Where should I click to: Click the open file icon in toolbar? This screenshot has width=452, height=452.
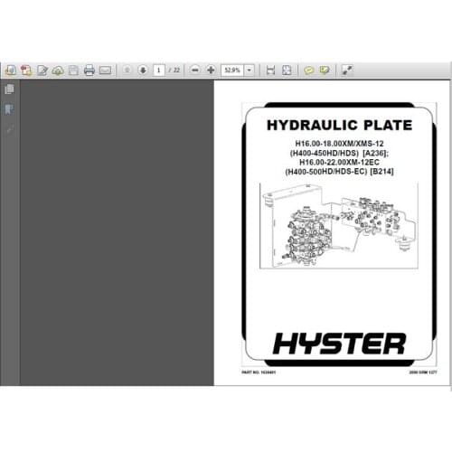coord(11,71)
